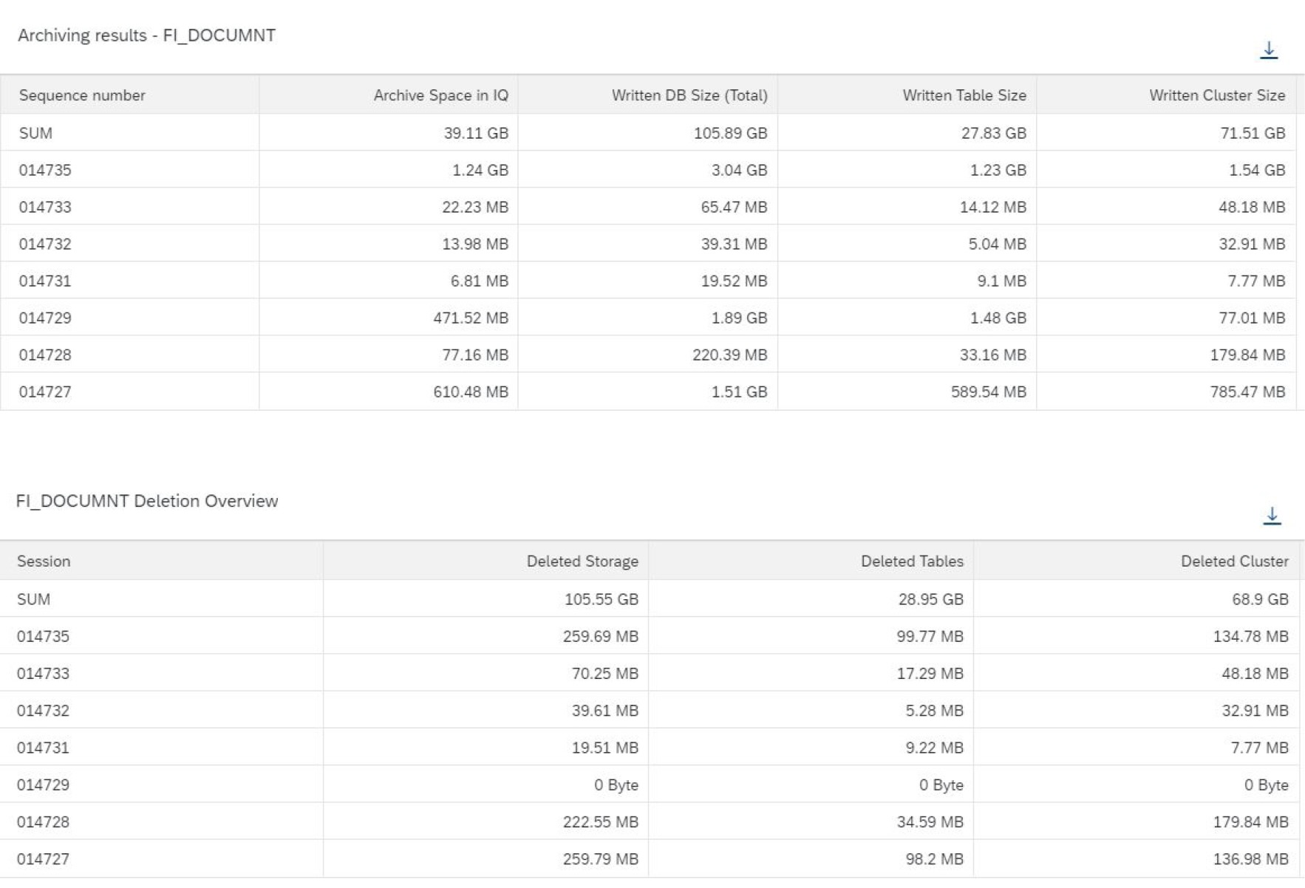Viewport: 1305px width, 888px height.
Task: Download the Archiving results FI_DOCUMNT table
Action: click(1268, 50)
